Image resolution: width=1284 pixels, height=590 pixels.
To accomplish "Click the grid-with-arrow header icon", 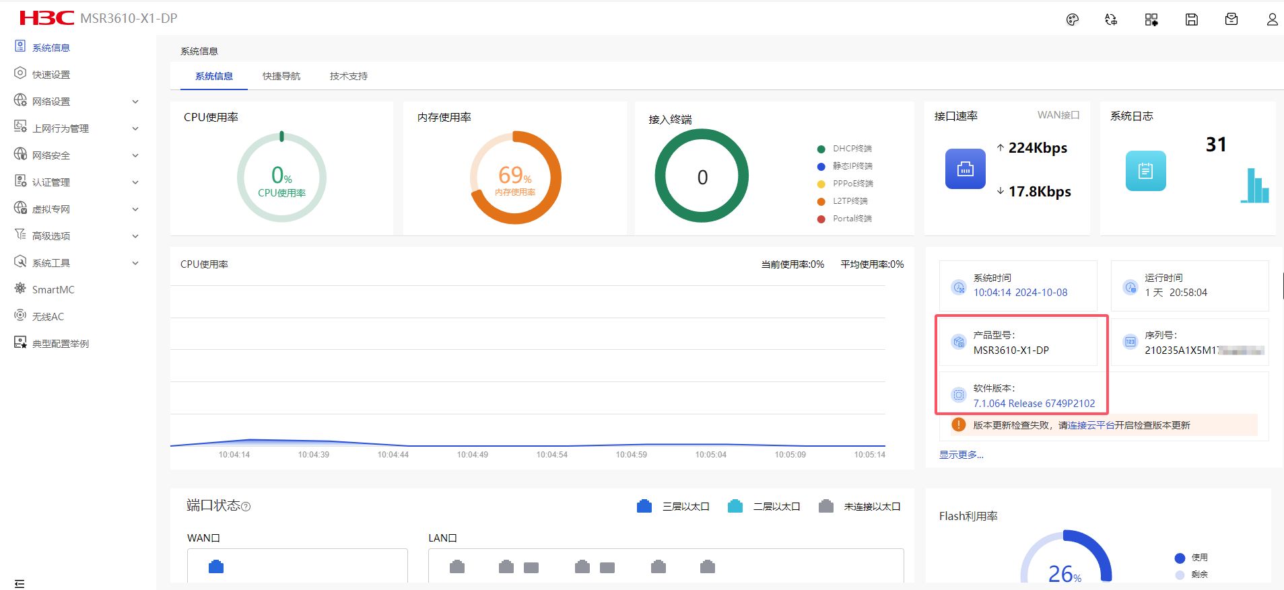I will 1151,20.
